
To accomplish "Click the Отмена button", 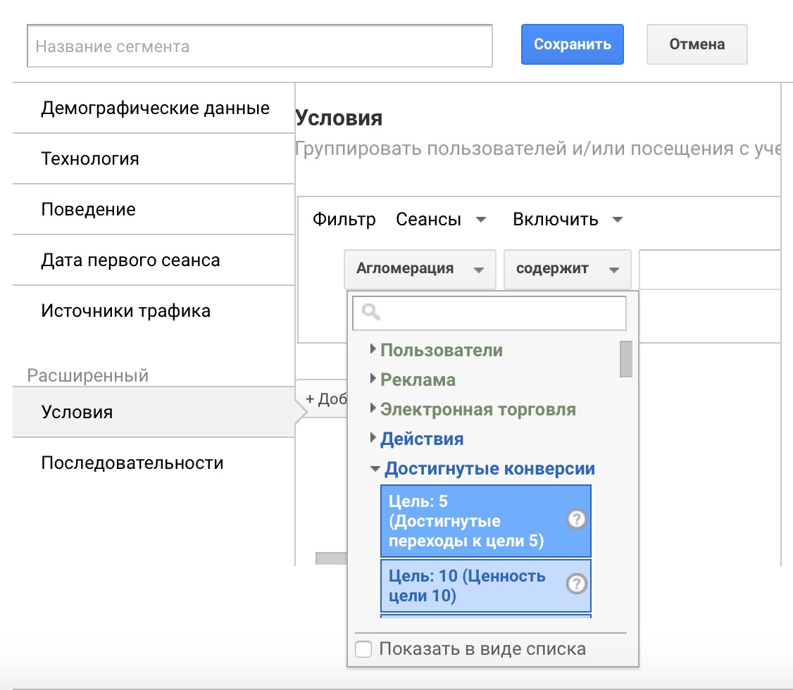I will 697,44.
